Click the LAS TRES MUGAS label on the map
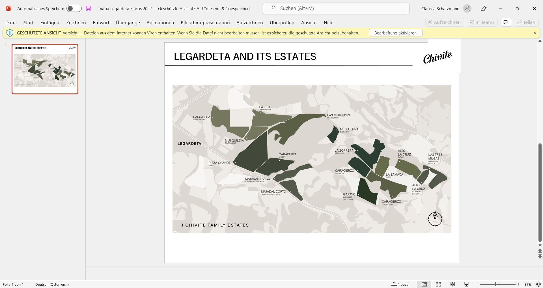543x288 pixels. [435, 157]
